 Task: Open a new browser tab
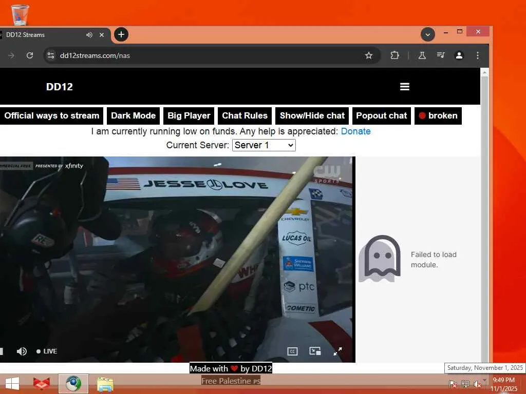tap(121, 34)
